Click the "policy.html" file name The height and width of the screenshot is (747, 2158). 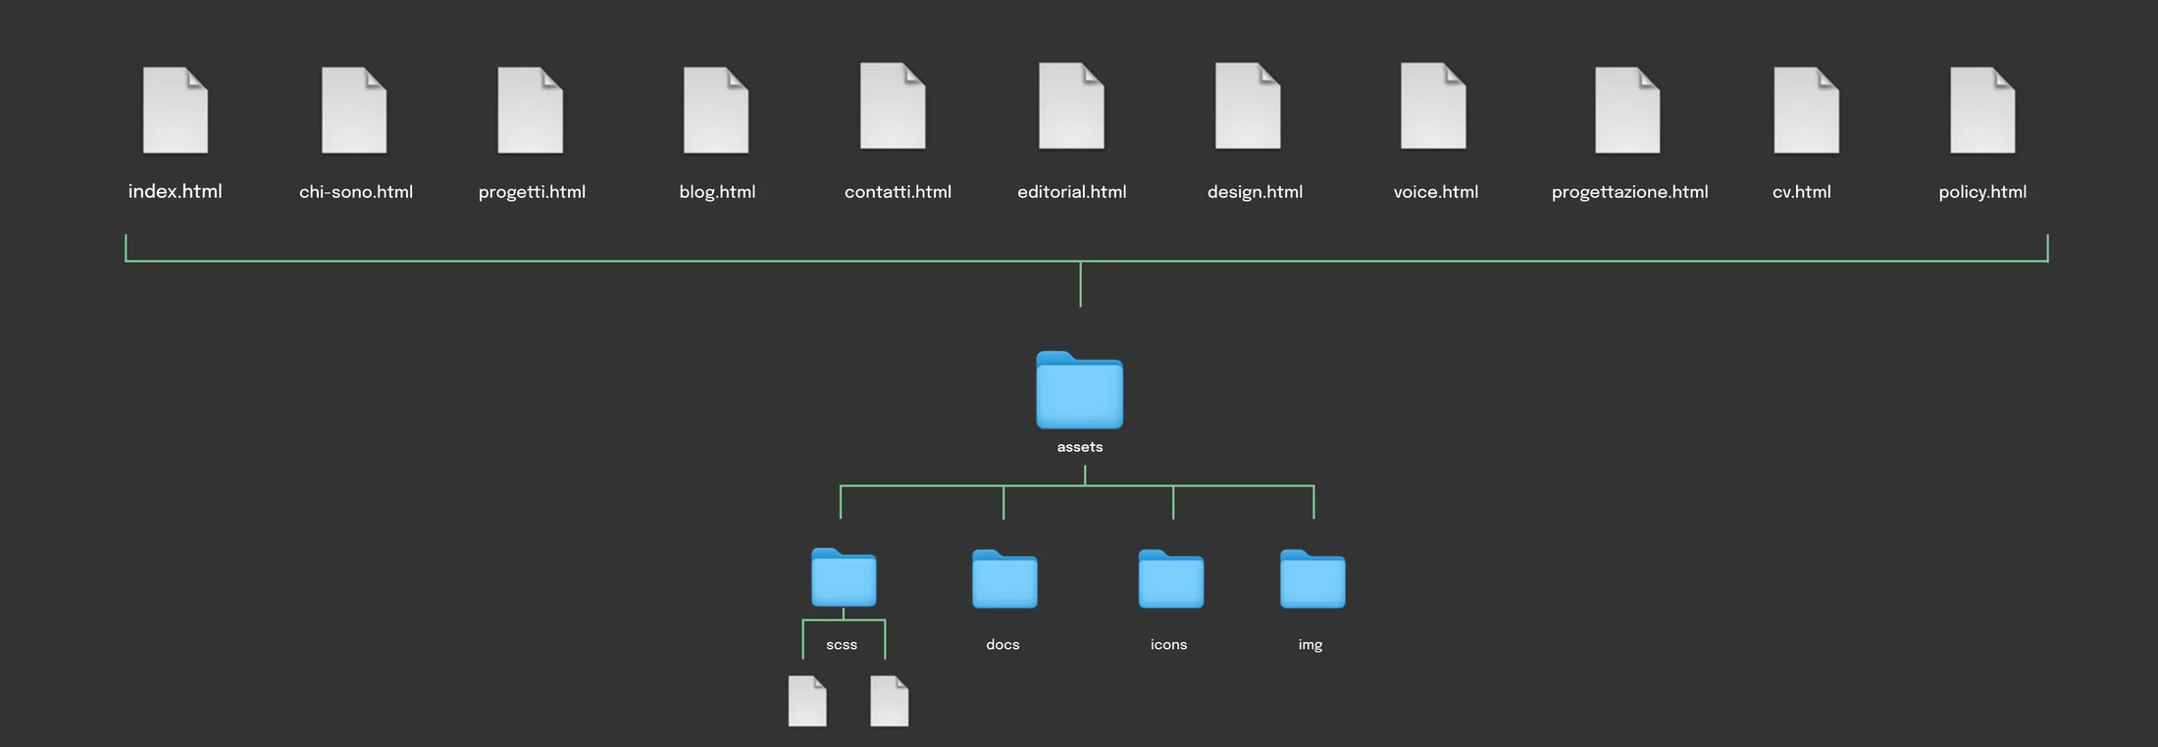tap(1982, 192)
